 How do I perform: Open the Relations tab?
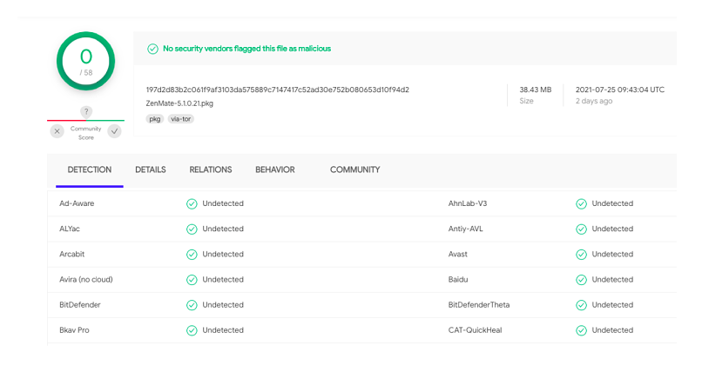[x=211, y=169]
